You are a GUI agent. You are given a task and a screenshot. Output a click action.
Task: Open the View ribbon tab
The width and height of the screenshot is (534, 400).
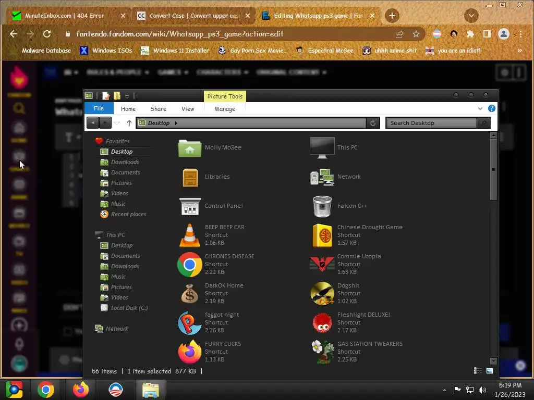tap(188, 109)
